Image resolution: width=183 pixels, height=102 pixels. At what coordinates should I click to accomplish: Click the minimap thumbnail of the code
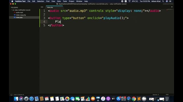coord(170,10)
